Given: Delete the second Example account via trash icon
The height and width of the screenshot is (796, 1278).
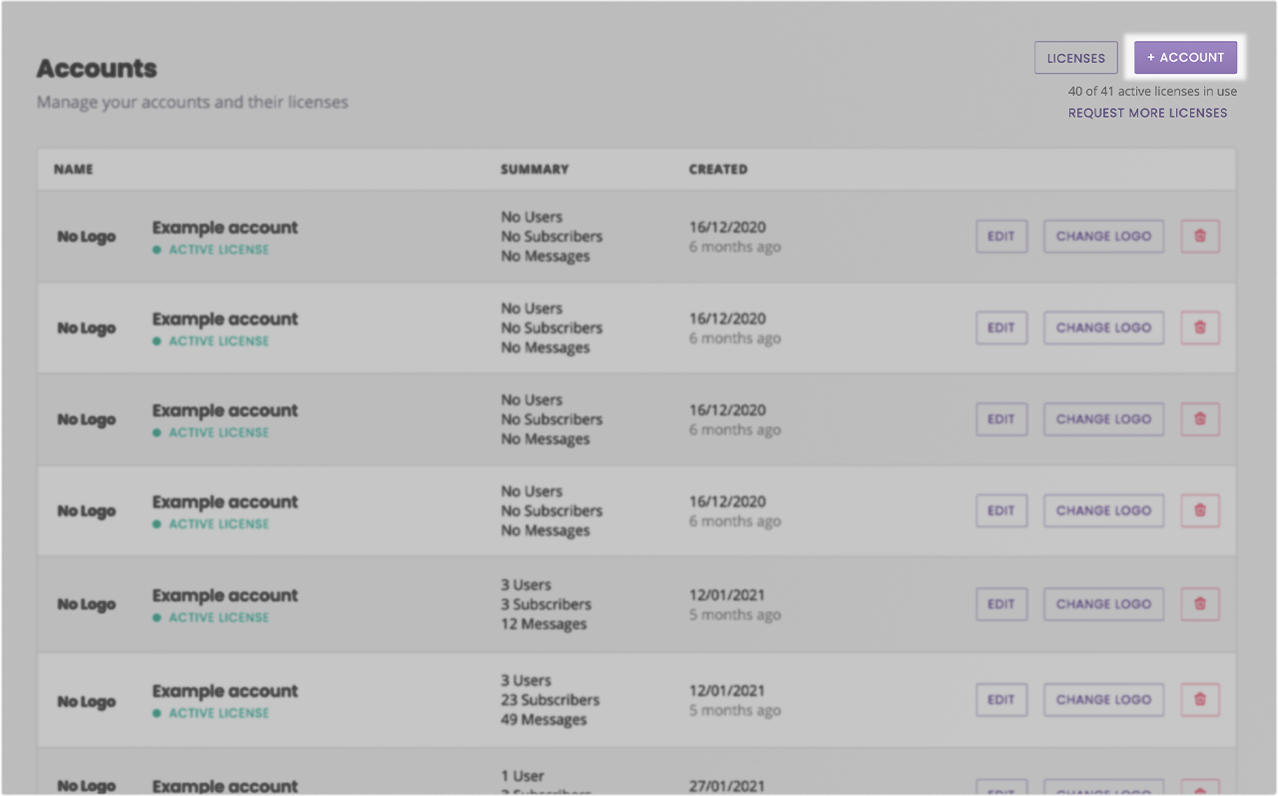Looking at the screenshot, I should tap(1199, 327).
